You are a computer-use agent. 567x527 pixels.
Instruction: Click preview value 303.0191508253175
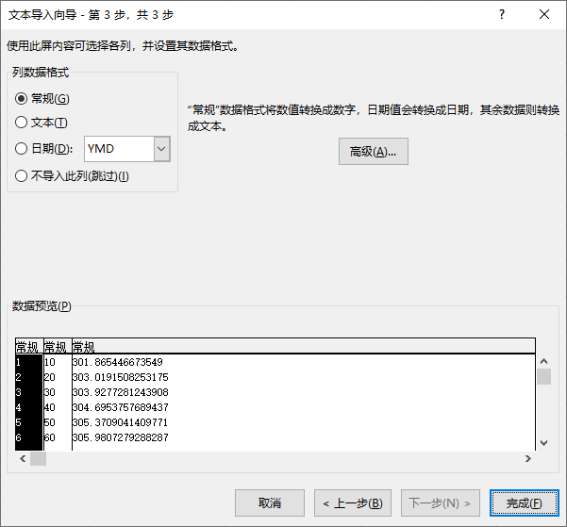[121, 377]
